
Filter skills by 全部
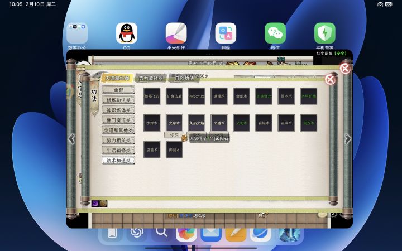click(118, 90)
